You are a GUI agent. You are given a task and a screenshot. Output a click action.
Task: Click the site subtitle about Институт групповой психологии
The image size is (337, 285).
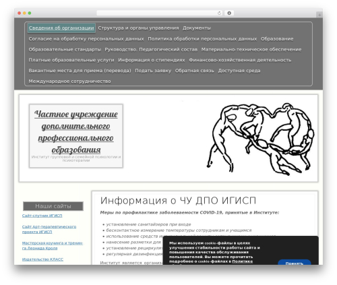[76, 158]
